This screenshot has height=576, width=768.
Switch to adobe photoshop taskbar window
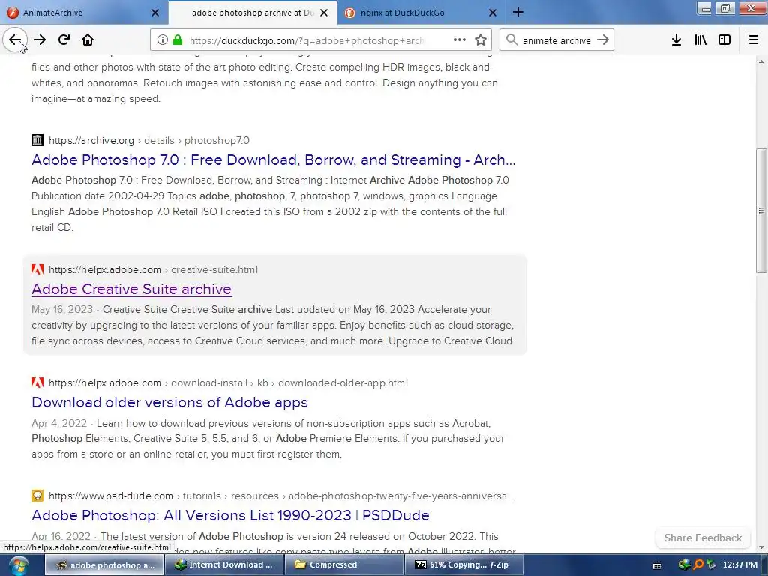(x=104, y=565)
